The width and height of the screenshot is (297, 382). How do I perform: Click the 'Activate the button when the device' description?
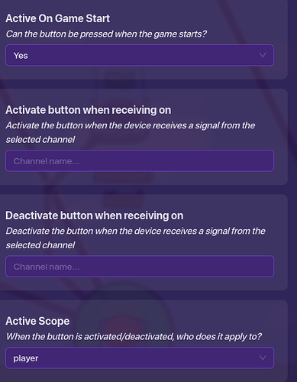coord(131,132)
